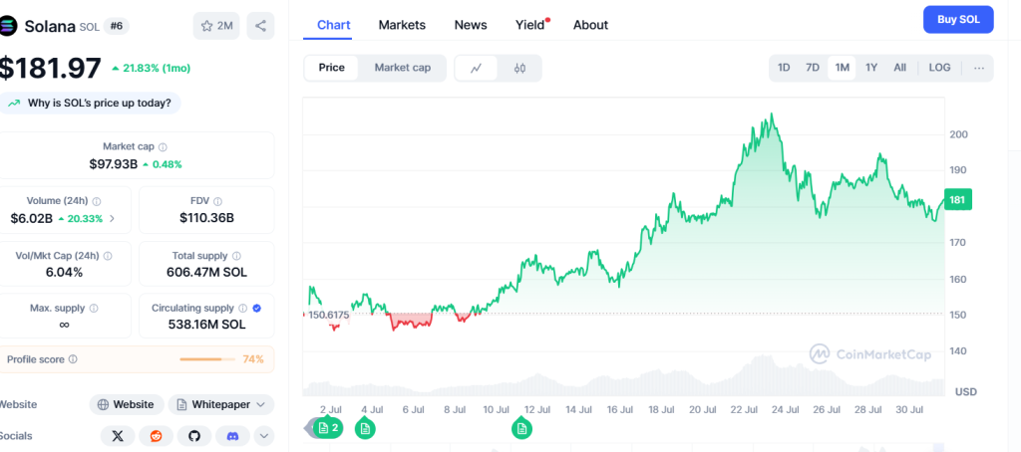Open the 4 Jul news event marker
The width and height of the screenshot is (1021, 452).
pos(365,428)
